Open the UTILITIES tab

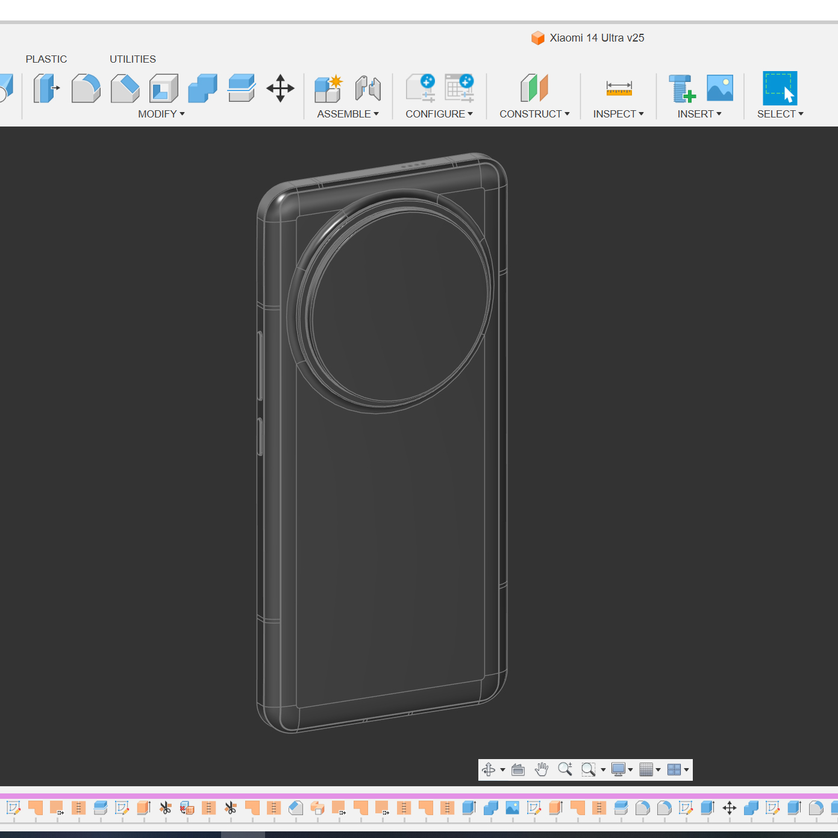point(133,59)
